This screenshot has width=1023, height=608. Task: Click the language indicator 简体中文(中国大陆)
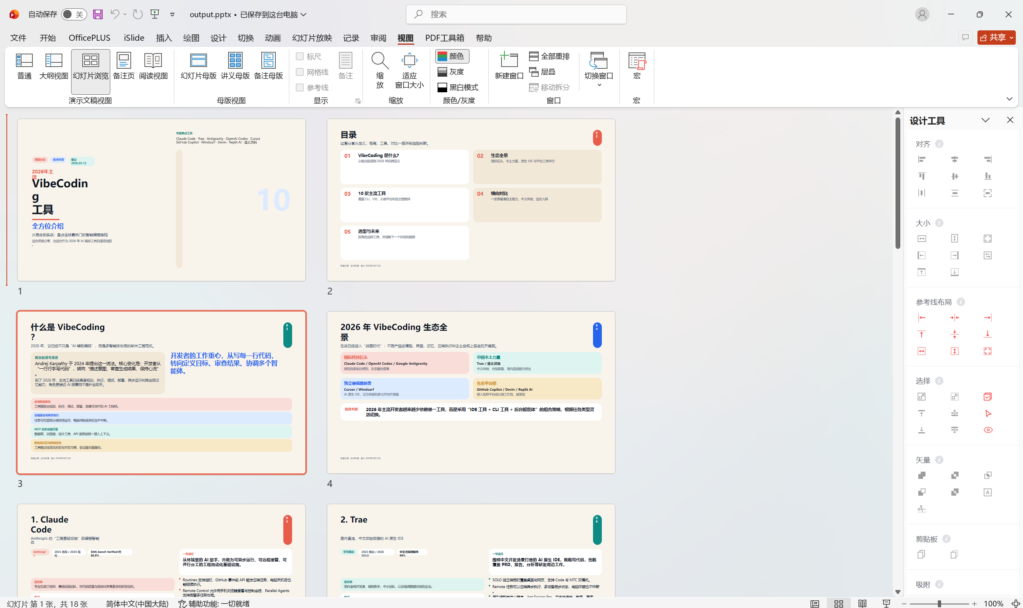point(137,604)
